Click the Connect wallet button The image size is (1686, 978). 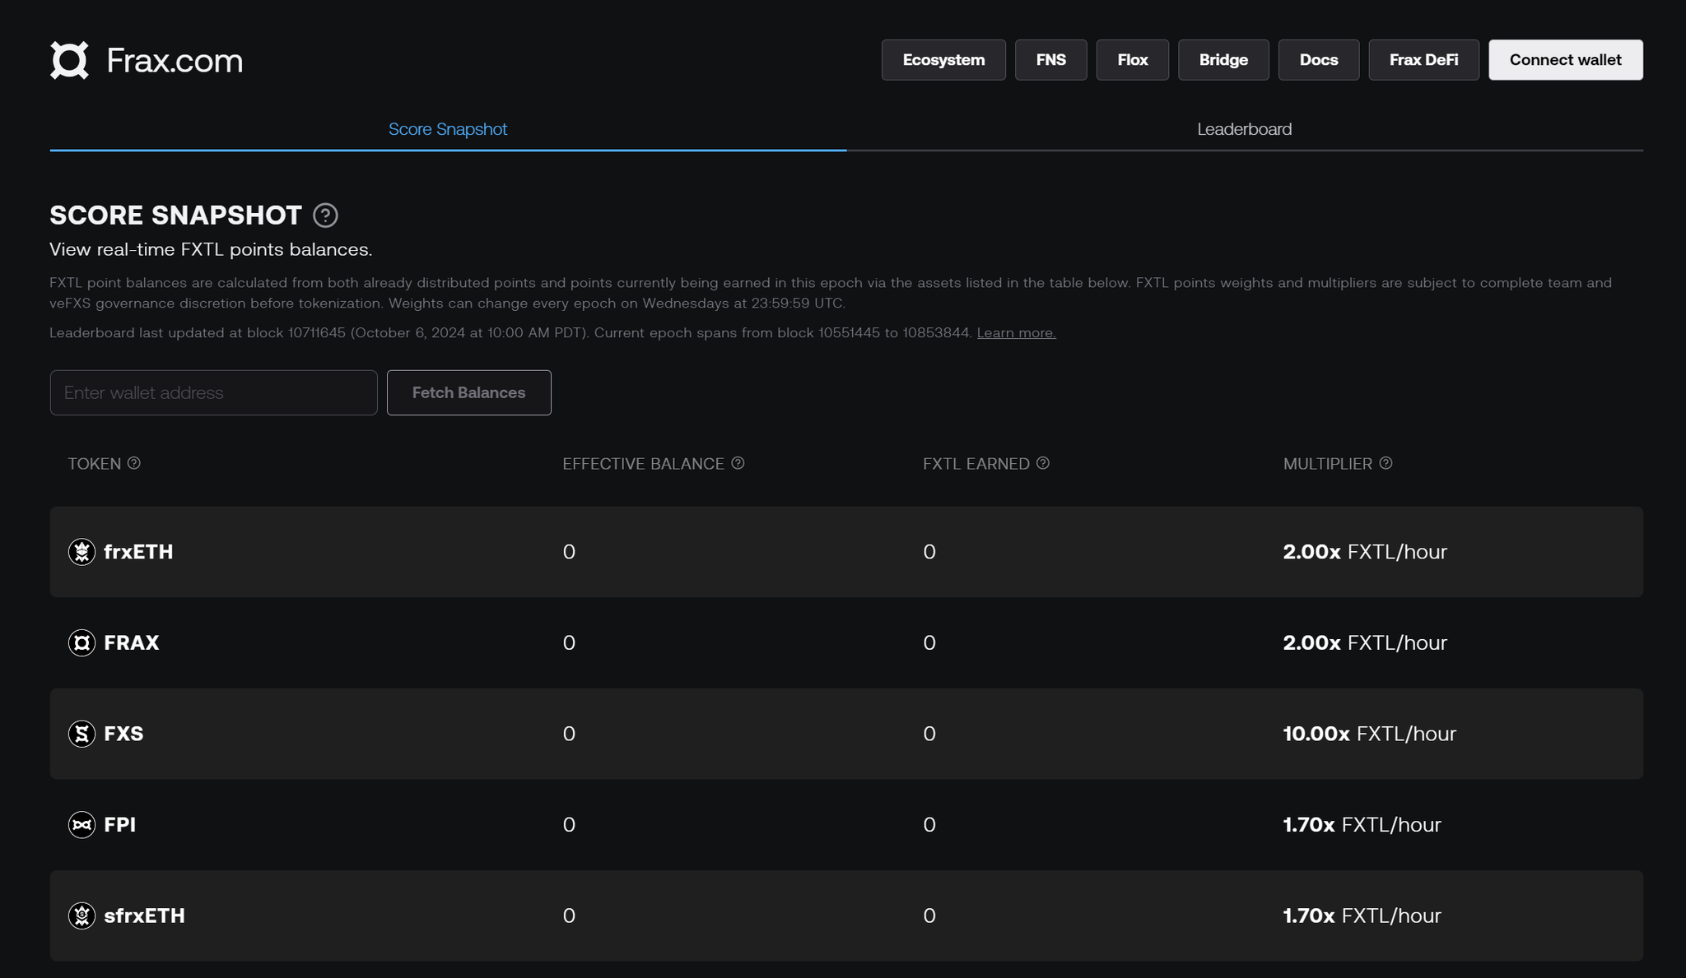tap(1566, 60)
